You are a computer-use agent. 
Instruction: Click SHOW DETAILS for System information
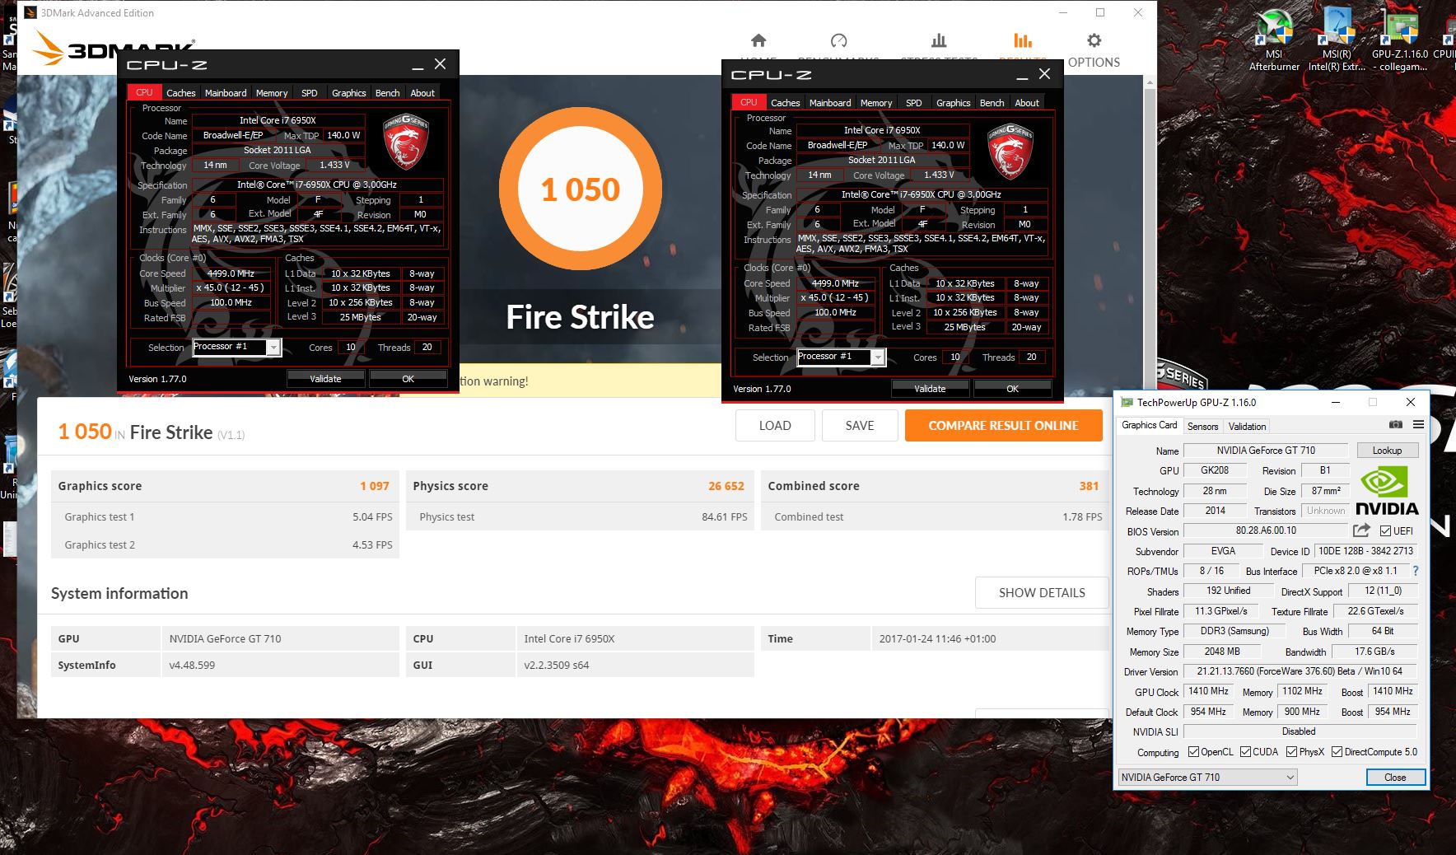pos(1042,592)
